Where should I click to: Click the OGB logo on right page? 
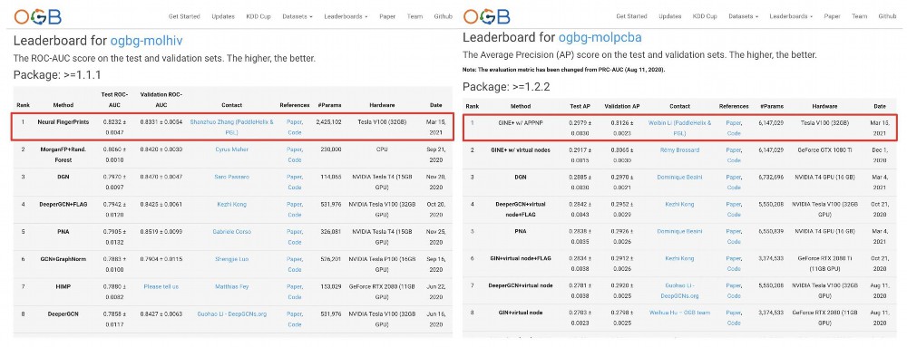(486, 16)
